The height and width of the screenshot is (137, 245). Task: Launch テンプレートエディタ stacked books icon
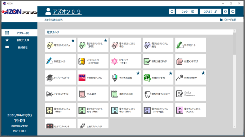50,78
